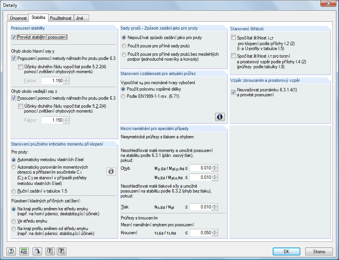Select Automaticky porovnáním momentových obrazců option
Image resolution: width=339 pixels, height=260 pixels.
point(14,167)
